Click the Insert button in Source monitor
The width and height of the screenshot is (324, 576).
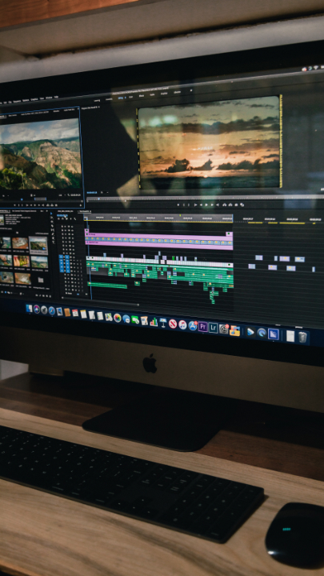(48, 205)
